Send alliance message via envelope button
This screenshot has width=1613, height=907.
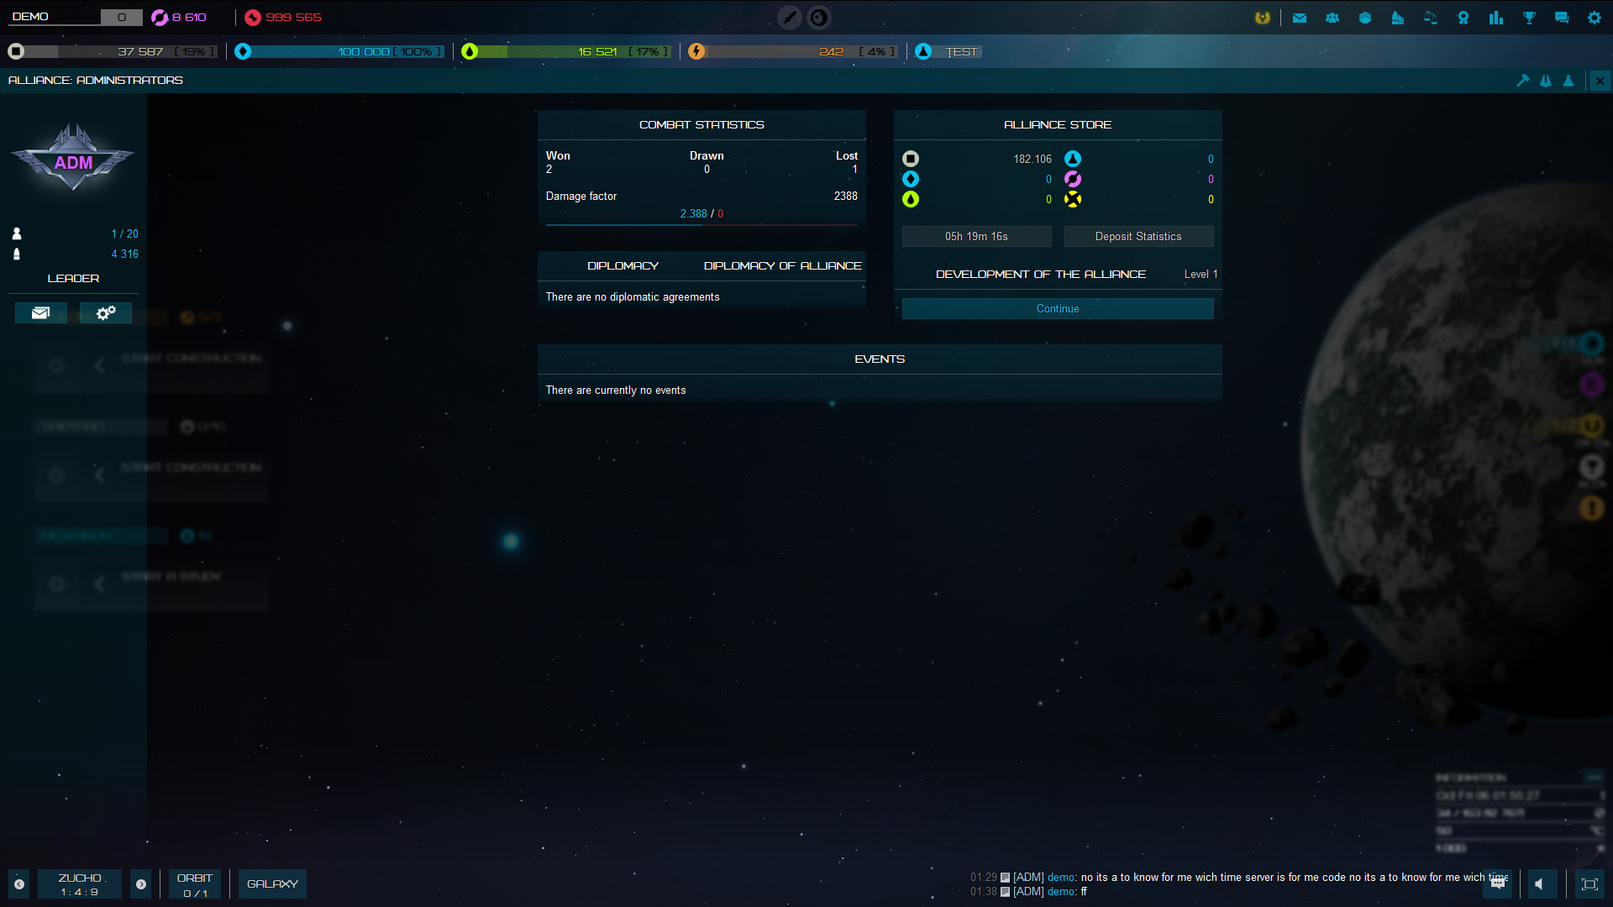pyautogui.click(x=40, y=313)
